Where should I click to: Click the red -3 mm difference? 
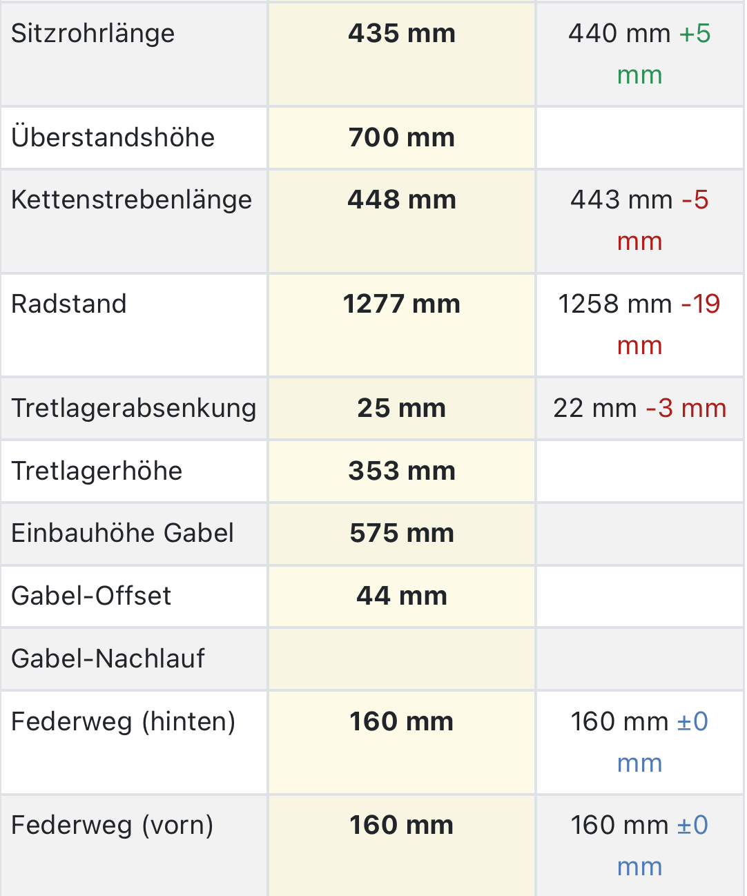(686, 409)
